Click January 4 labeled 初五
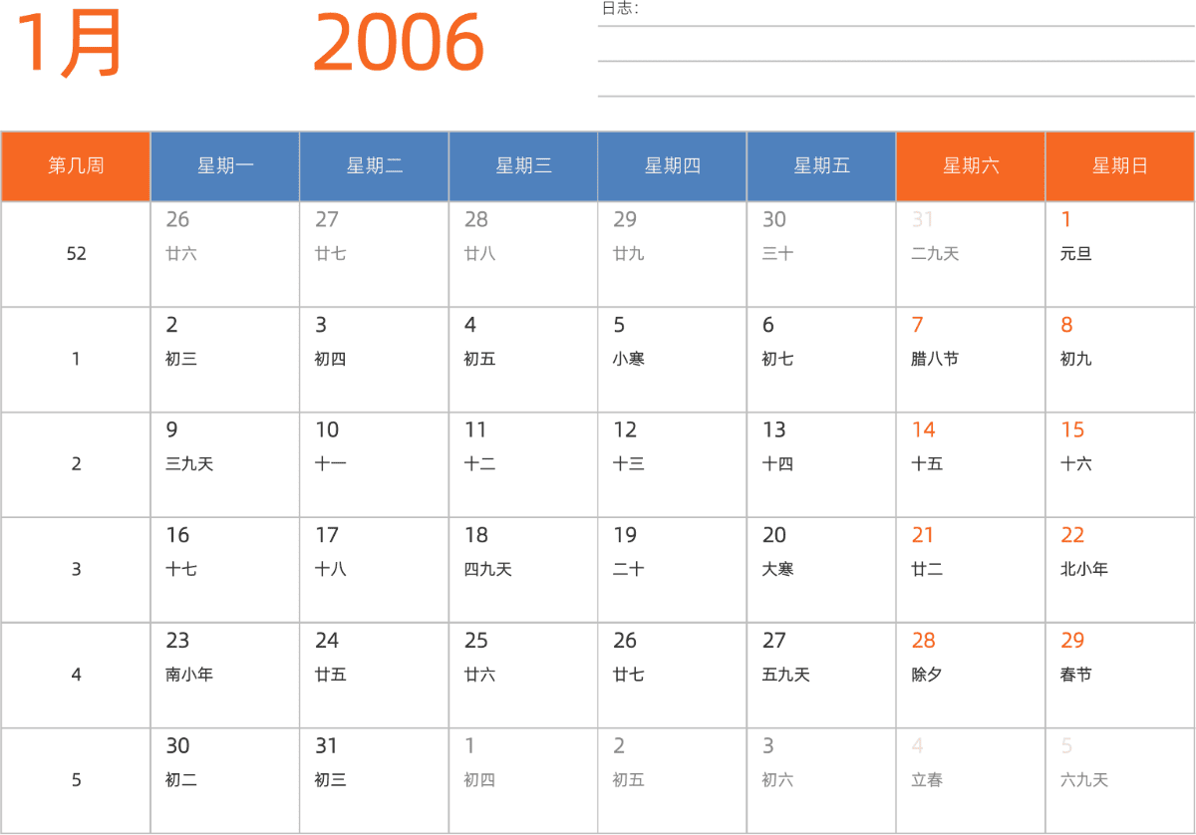The width and height of the screenshot is (1196, 835). 523,360
